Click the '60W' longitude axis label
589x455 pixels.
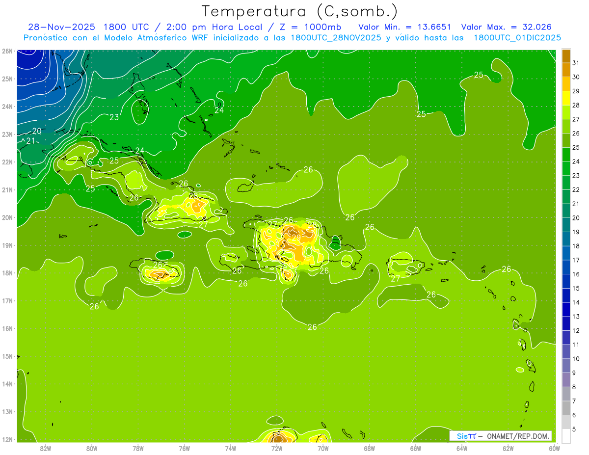coord(555,448)
